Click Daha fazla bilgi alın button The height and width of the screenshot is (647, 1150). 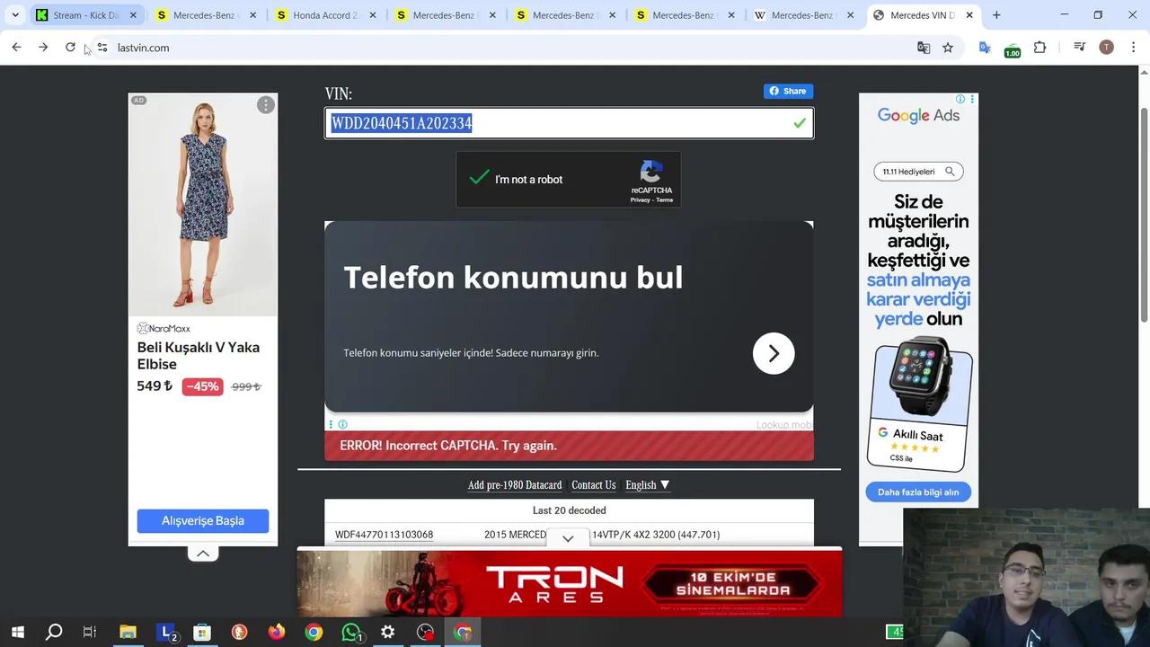point(918,492)
